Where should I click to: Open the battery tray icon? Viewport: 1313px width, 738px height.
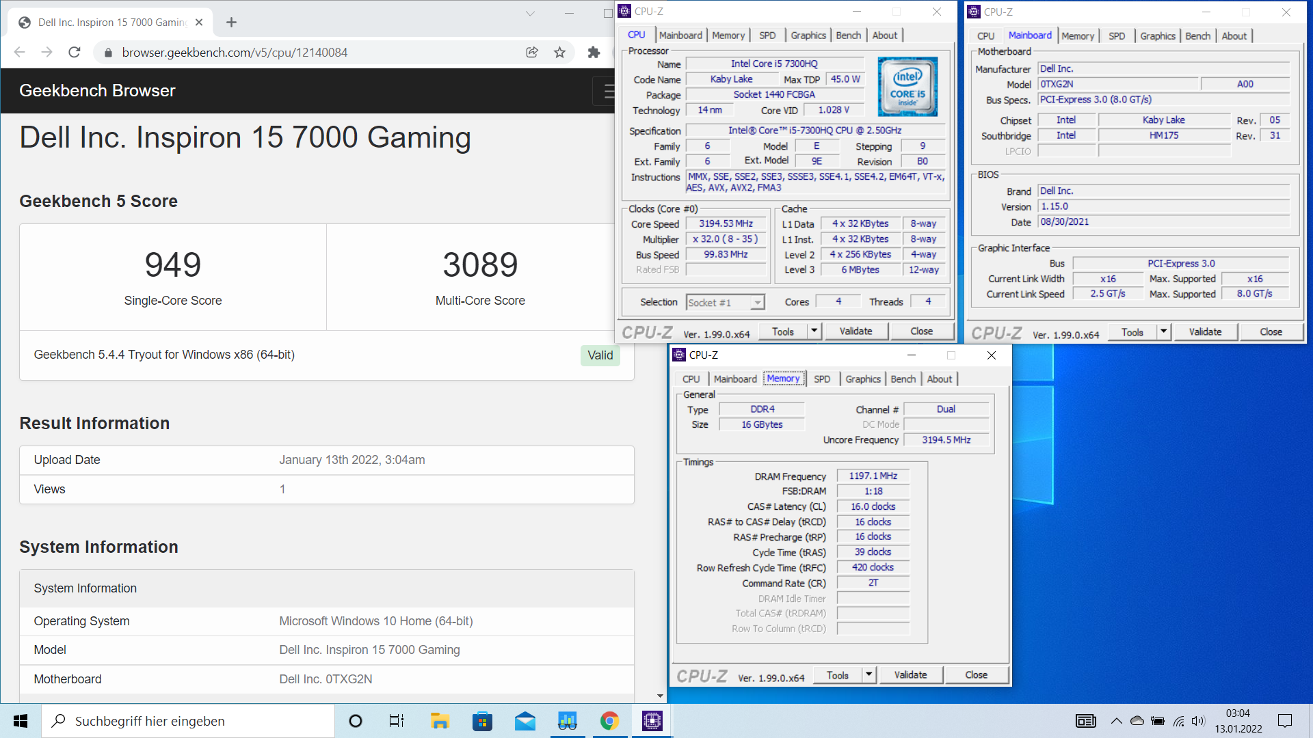1158,721
